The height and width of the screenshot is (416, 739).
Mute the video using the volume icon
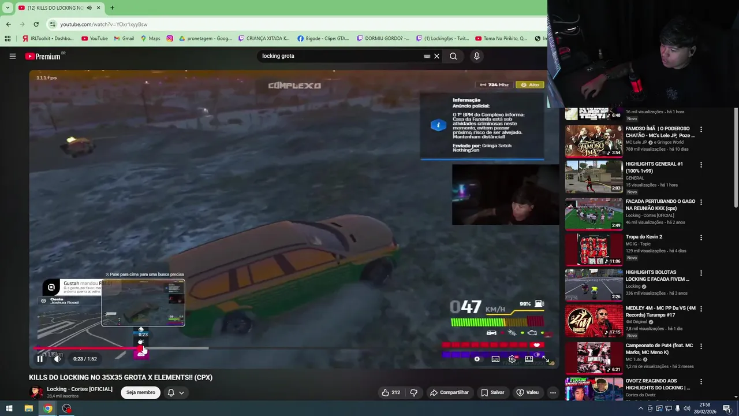57,359
